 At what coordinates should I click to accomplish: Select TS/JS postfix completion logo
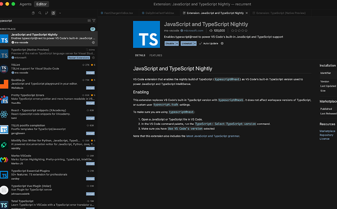[x=4, y=130]
